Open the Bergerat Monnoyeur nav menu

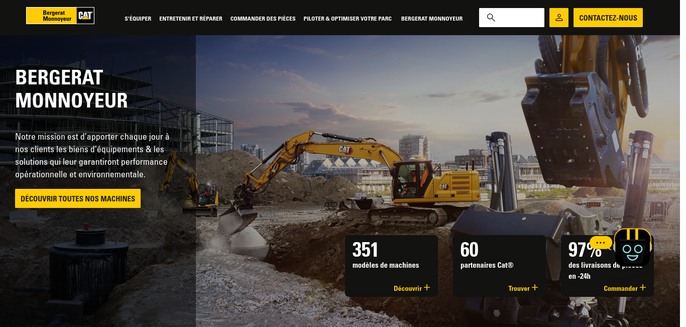(432, 19)
